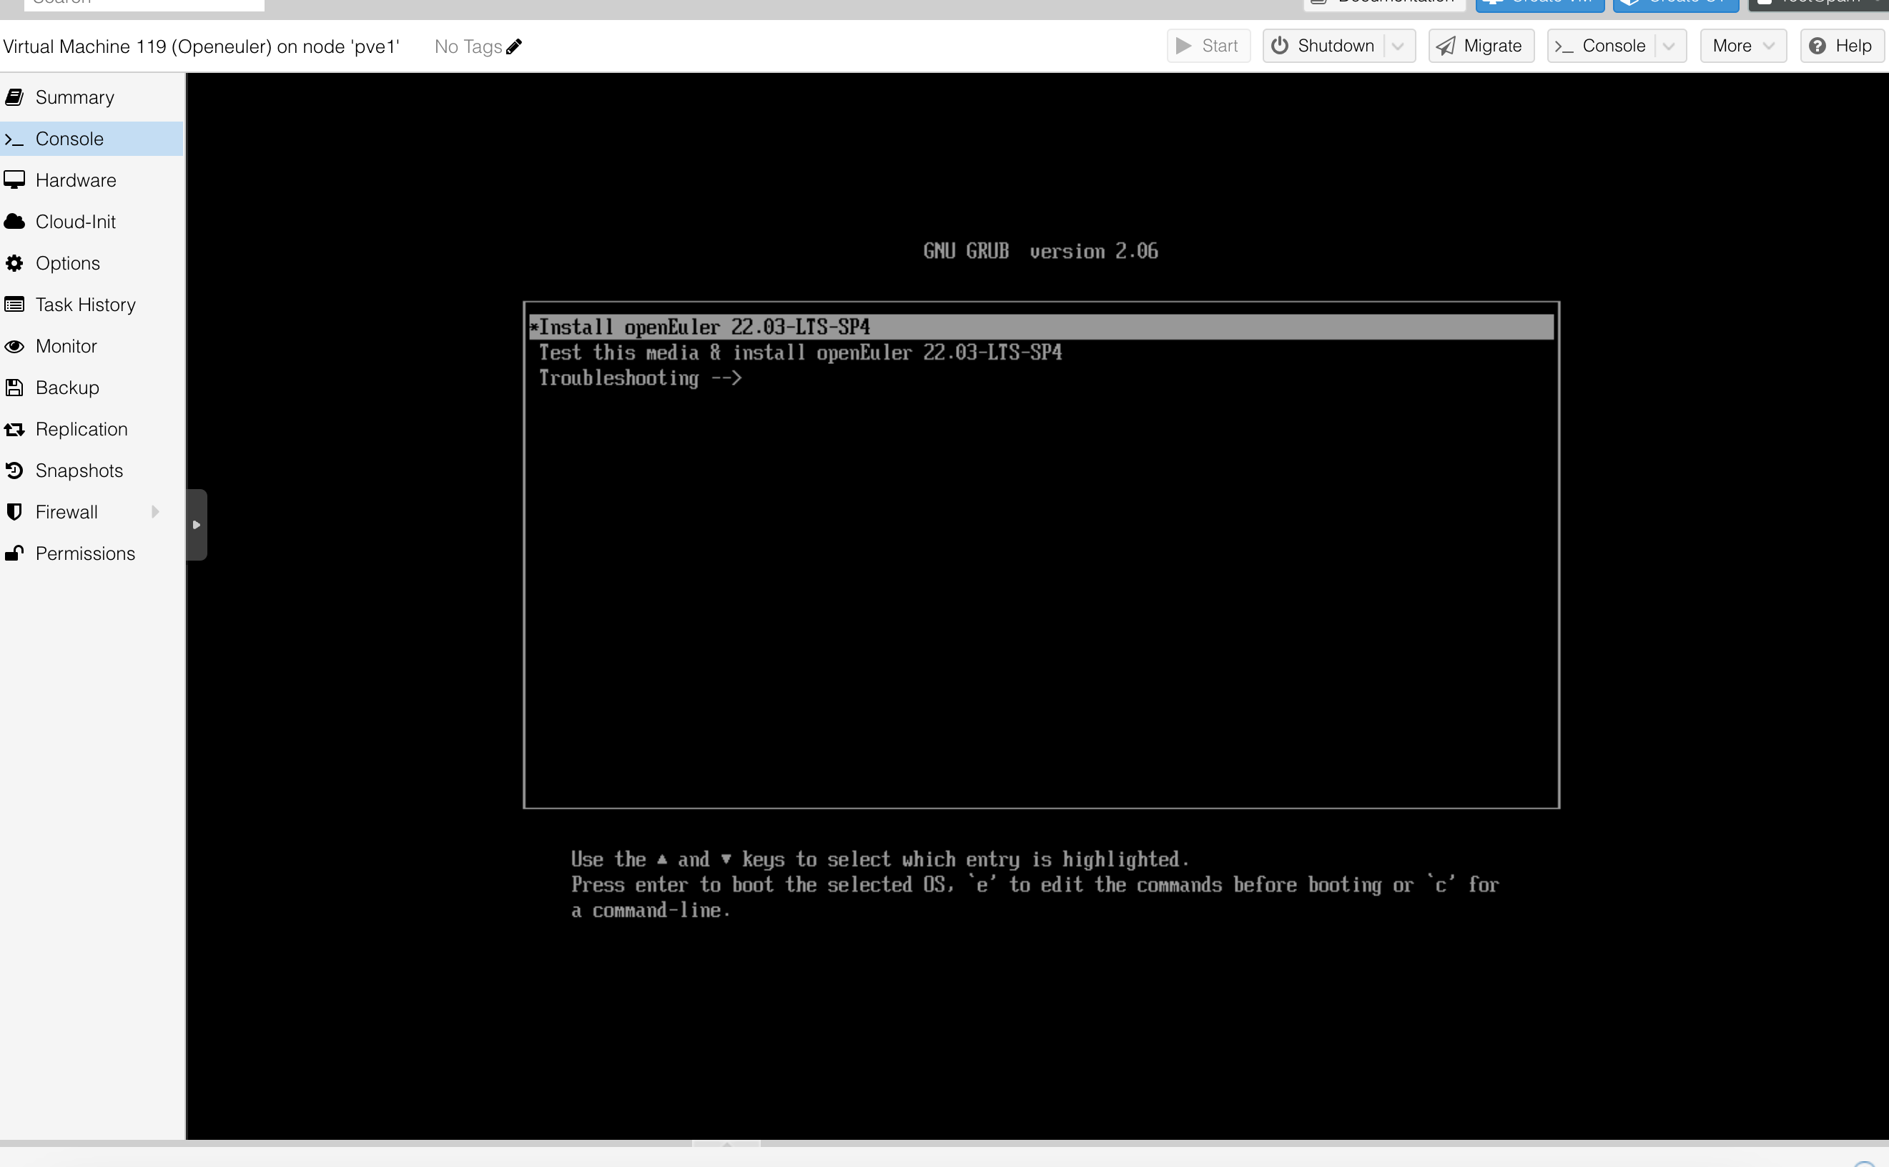Screen dimensions: 1889x1167
Task: Click the Replication retweet icon
Action: (14, 429)
